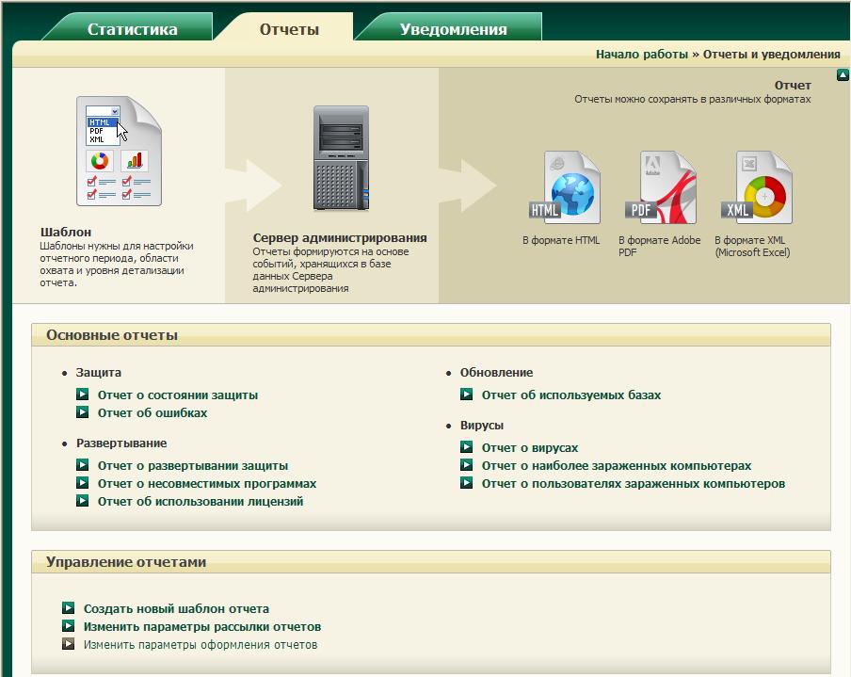This screenshot has width=851, height=677.
Task: Open link Отчет об ошибках
Action: pos(153,413)
